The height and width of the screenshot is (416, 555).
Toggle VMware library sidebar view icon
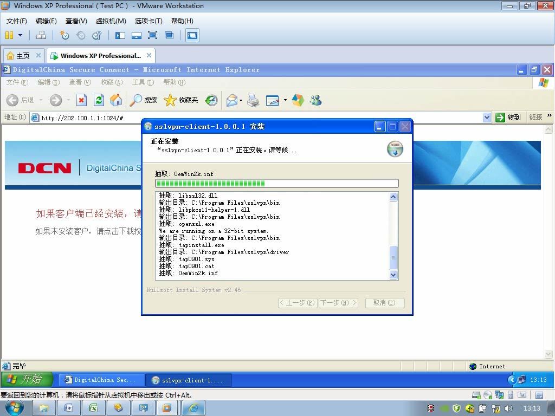coord(120,35)
